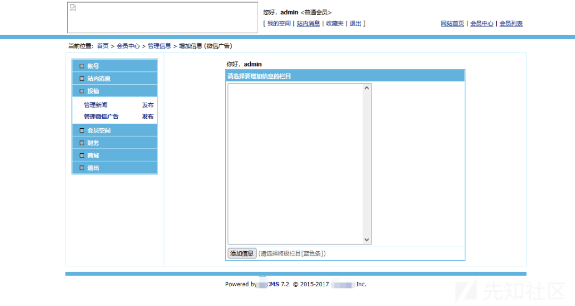This screenshot has height=306, width=575.
Task: Open the 站内消息 link in header
Action: click(x=308, y=23)
